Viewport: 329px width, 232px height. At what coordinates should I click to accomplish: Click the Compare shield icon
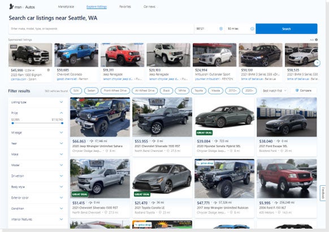click(x=297, y=90)
